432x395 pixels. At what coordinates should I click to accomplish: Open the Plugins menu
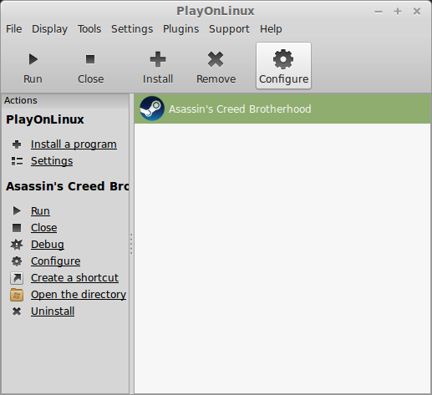tap(181, 29)
